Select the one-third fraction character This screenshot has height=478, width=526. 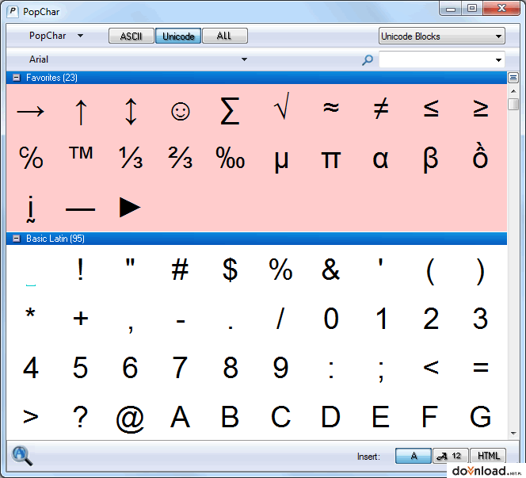[x=131, y=157]
